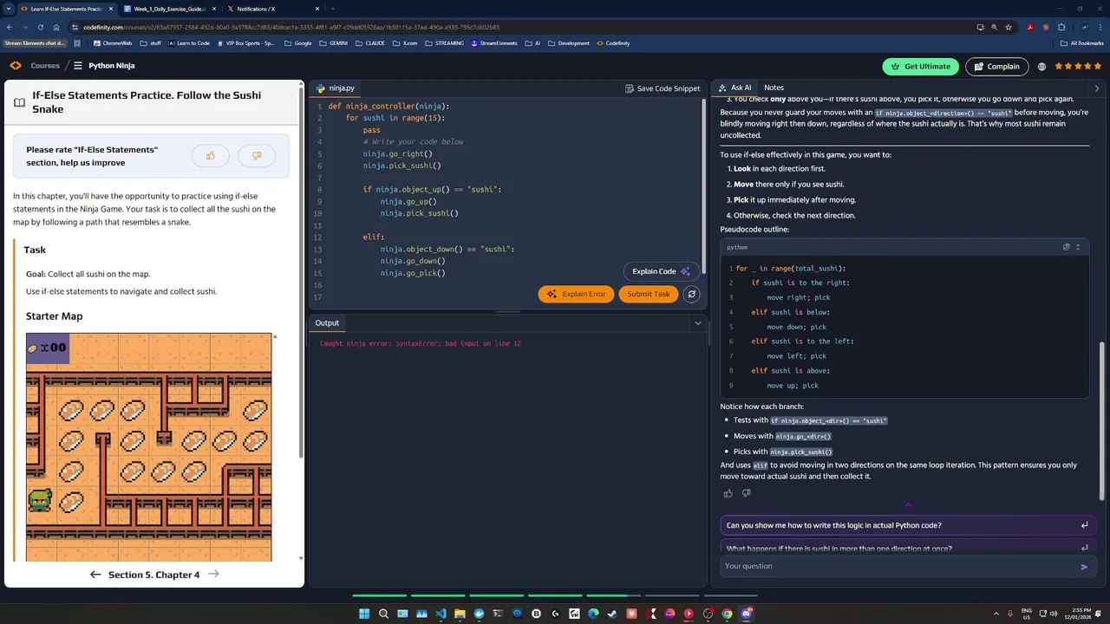
Task: Click the Codefinity logo icon
Action: [x=16, y=66]
